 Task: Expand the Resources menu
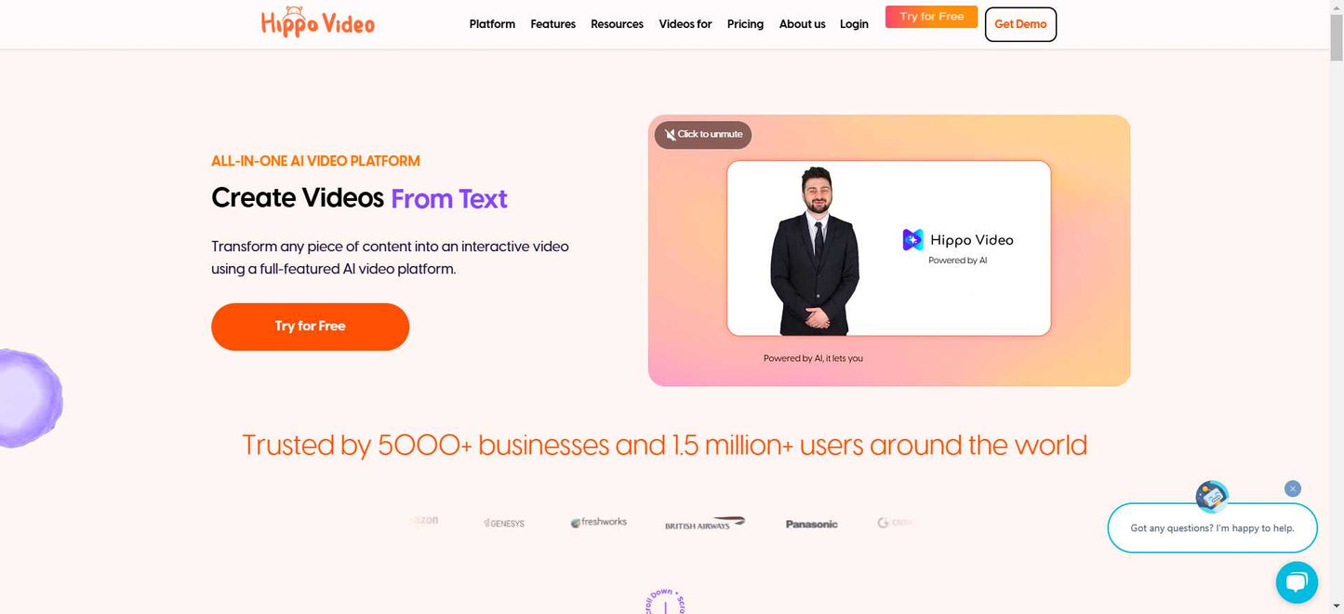pyautogui.click(x=617, y=24)
